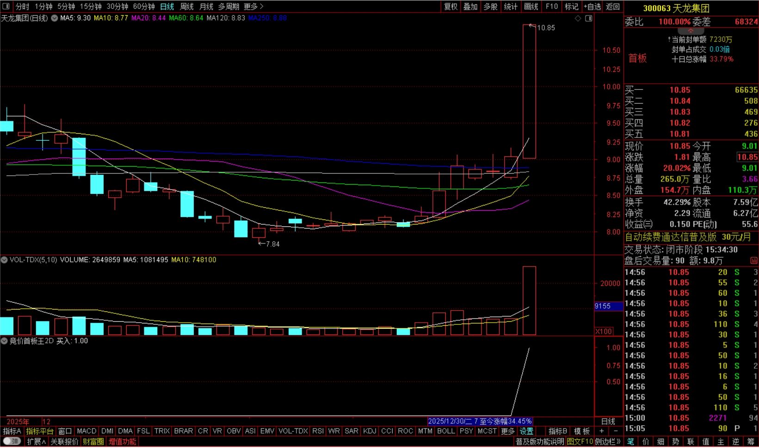Zoom in chart with the + button
The width and height of the screenshot is (759, 448).
point(601,431)
